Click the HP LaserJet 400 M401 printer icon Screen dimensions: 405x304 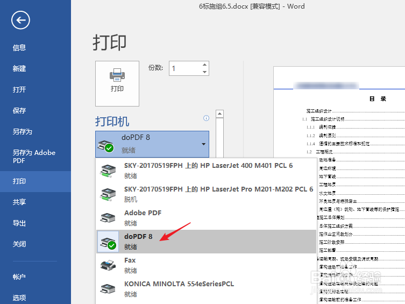tap(108, 171)
